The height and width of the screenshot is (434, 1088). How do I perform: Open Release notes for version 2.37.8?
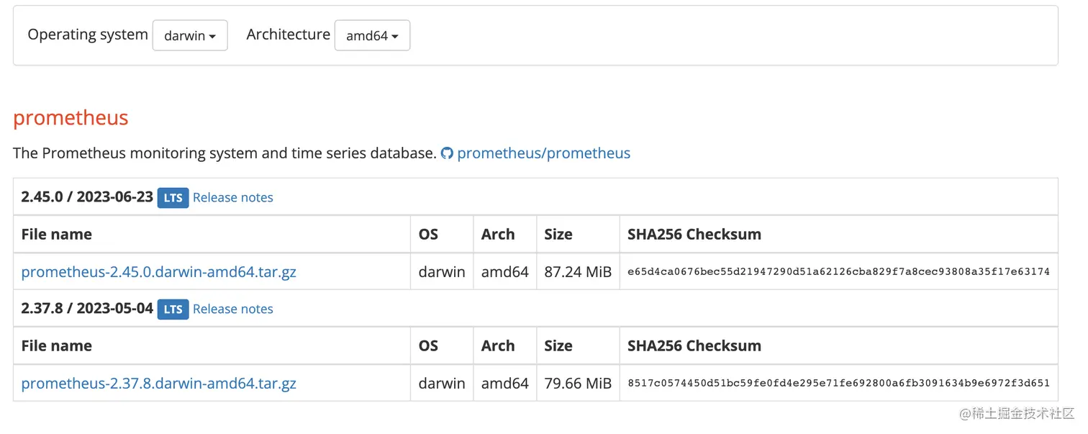coord(233,309)
